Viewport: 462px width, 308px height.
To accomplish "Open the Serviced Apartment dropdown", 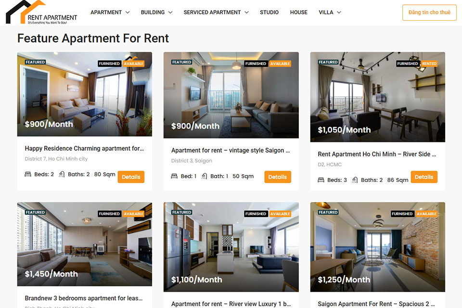I will coord(216,13).
